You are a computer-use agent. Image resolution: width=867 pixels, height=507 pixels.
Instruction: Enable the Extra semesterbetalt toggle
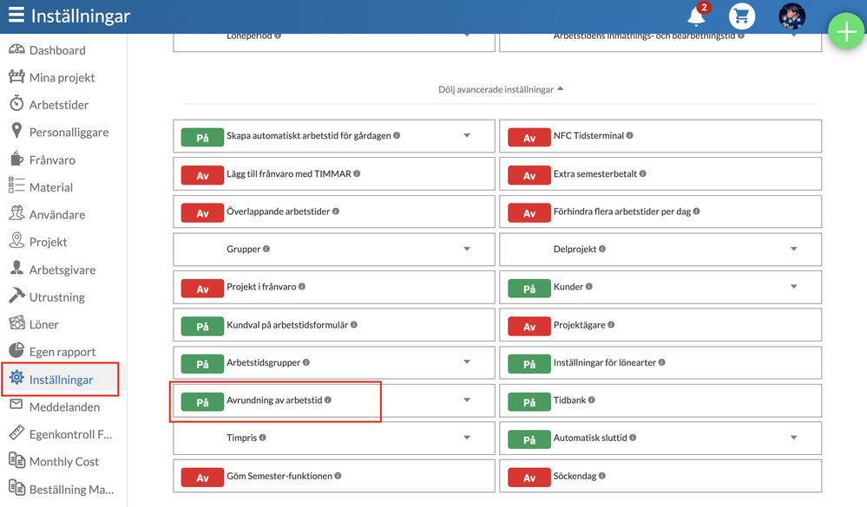pos(529,176)
